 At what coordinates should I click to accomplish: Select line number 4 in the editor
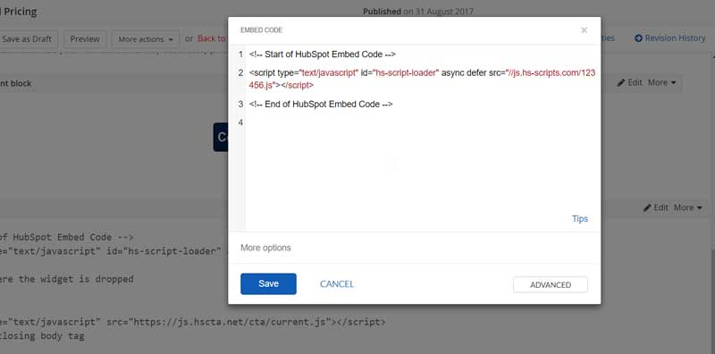[x=240, y=122]
